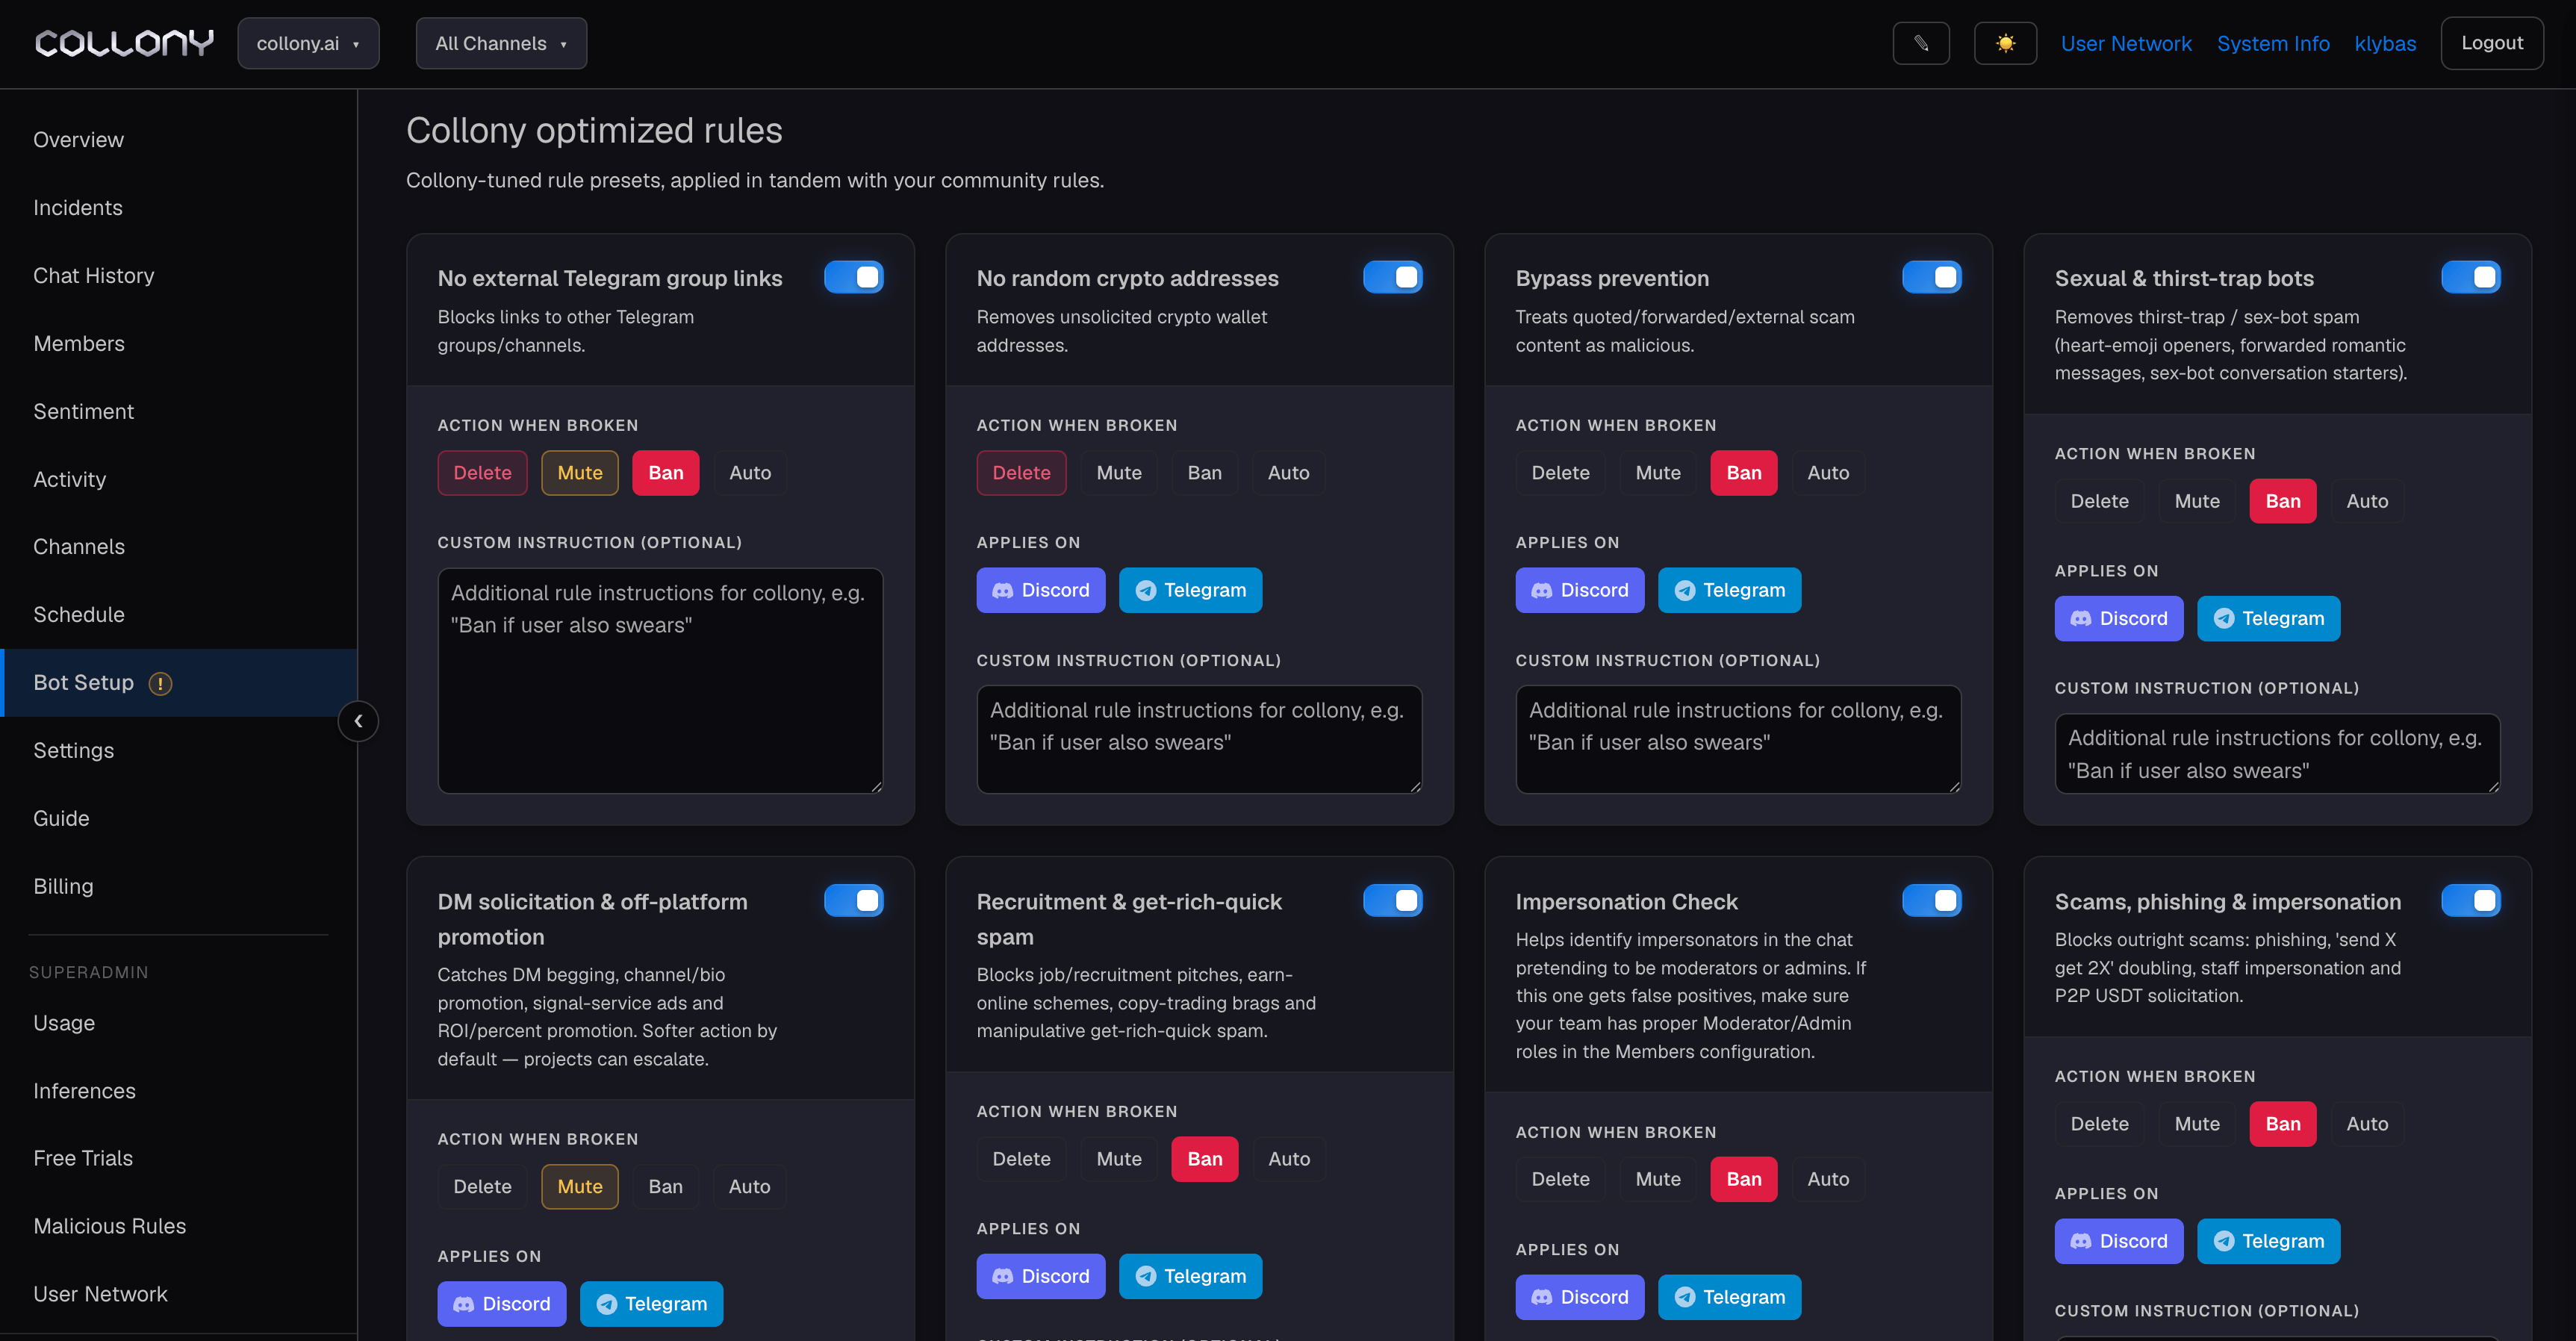
Task: Choose Delete for random crypto addresses rule
Action: (x=1021, y=473)
